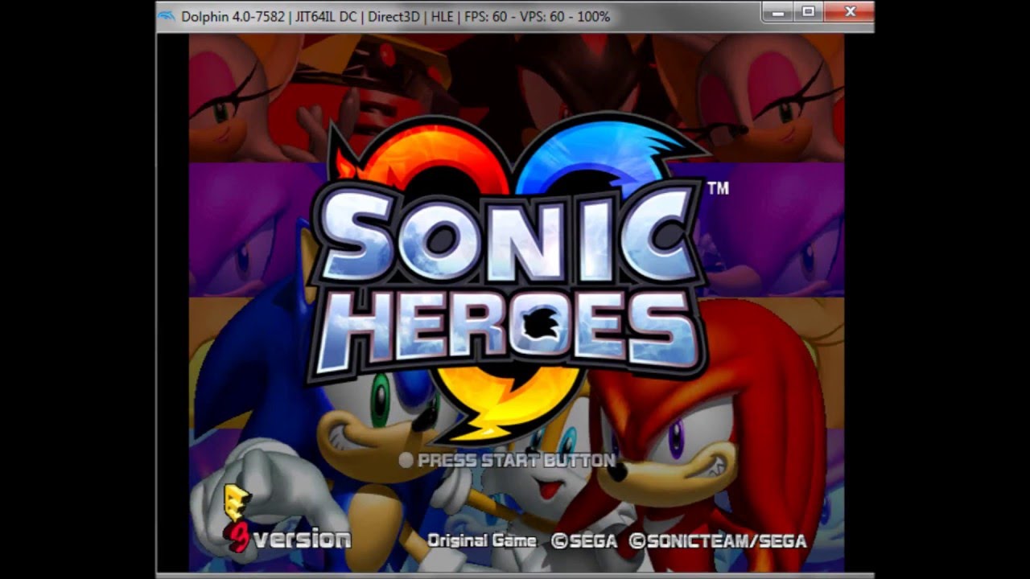Maximize the Dolphin emulator window
Image resolution: width=1030 pixels, height=579 pixels.
coord(809,12)
